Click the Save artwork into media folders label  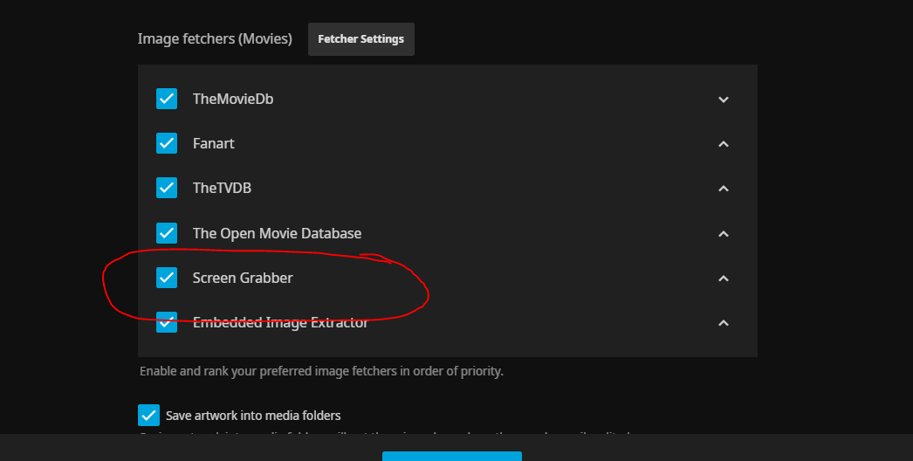click(x=253, y=415)
